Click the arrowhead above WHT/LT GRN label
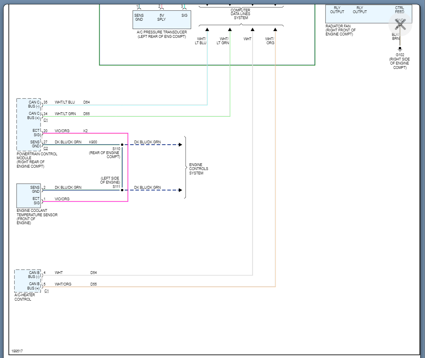Image resolution: width=425 pixels, height=358 pixels. [230, 29]
